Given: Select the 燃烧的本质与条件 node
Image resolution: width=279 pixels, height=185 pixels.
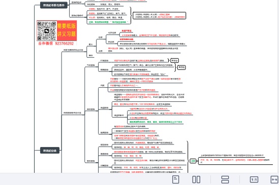Looking at the screenshot, I should [54, 5].
